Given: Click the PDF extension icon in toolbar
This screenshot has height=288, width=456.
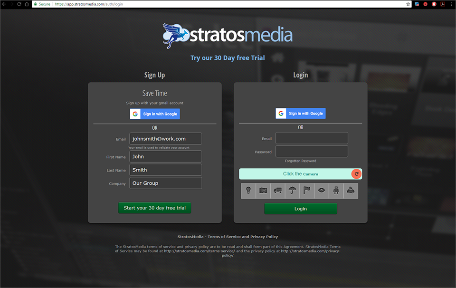Looking at the screenshot, I should 443,4.
